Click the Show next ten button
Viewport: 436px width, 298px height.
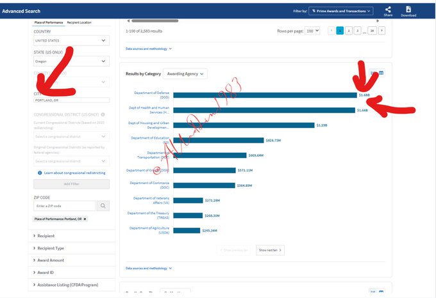coord(270,250)
